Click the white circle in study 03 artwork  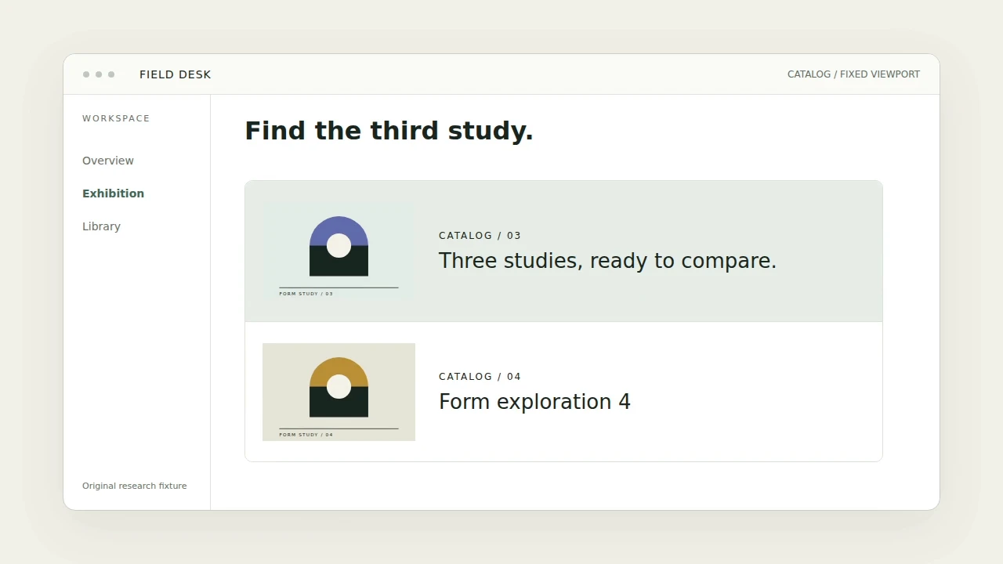tap(339, 245)
